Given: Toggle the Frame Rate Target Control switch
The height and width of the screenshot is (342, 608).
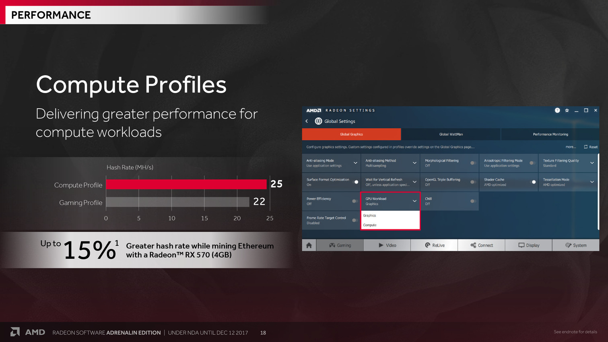Looking at the screenshot, I should [354, 220].
